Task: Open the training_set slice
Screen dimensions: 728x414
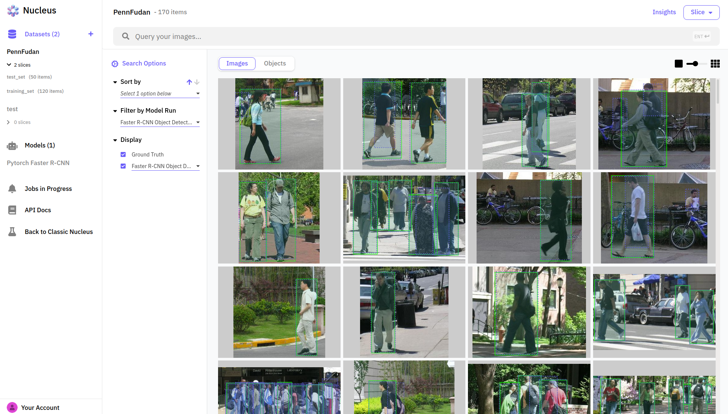Action: tap(35, 91)
